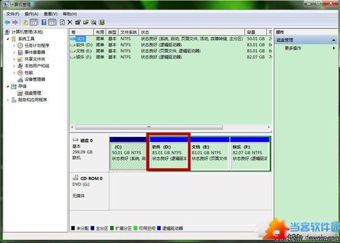Select the 娱乐 (F:) volume row in list
The image size is (340, 243).
[171, 57]
